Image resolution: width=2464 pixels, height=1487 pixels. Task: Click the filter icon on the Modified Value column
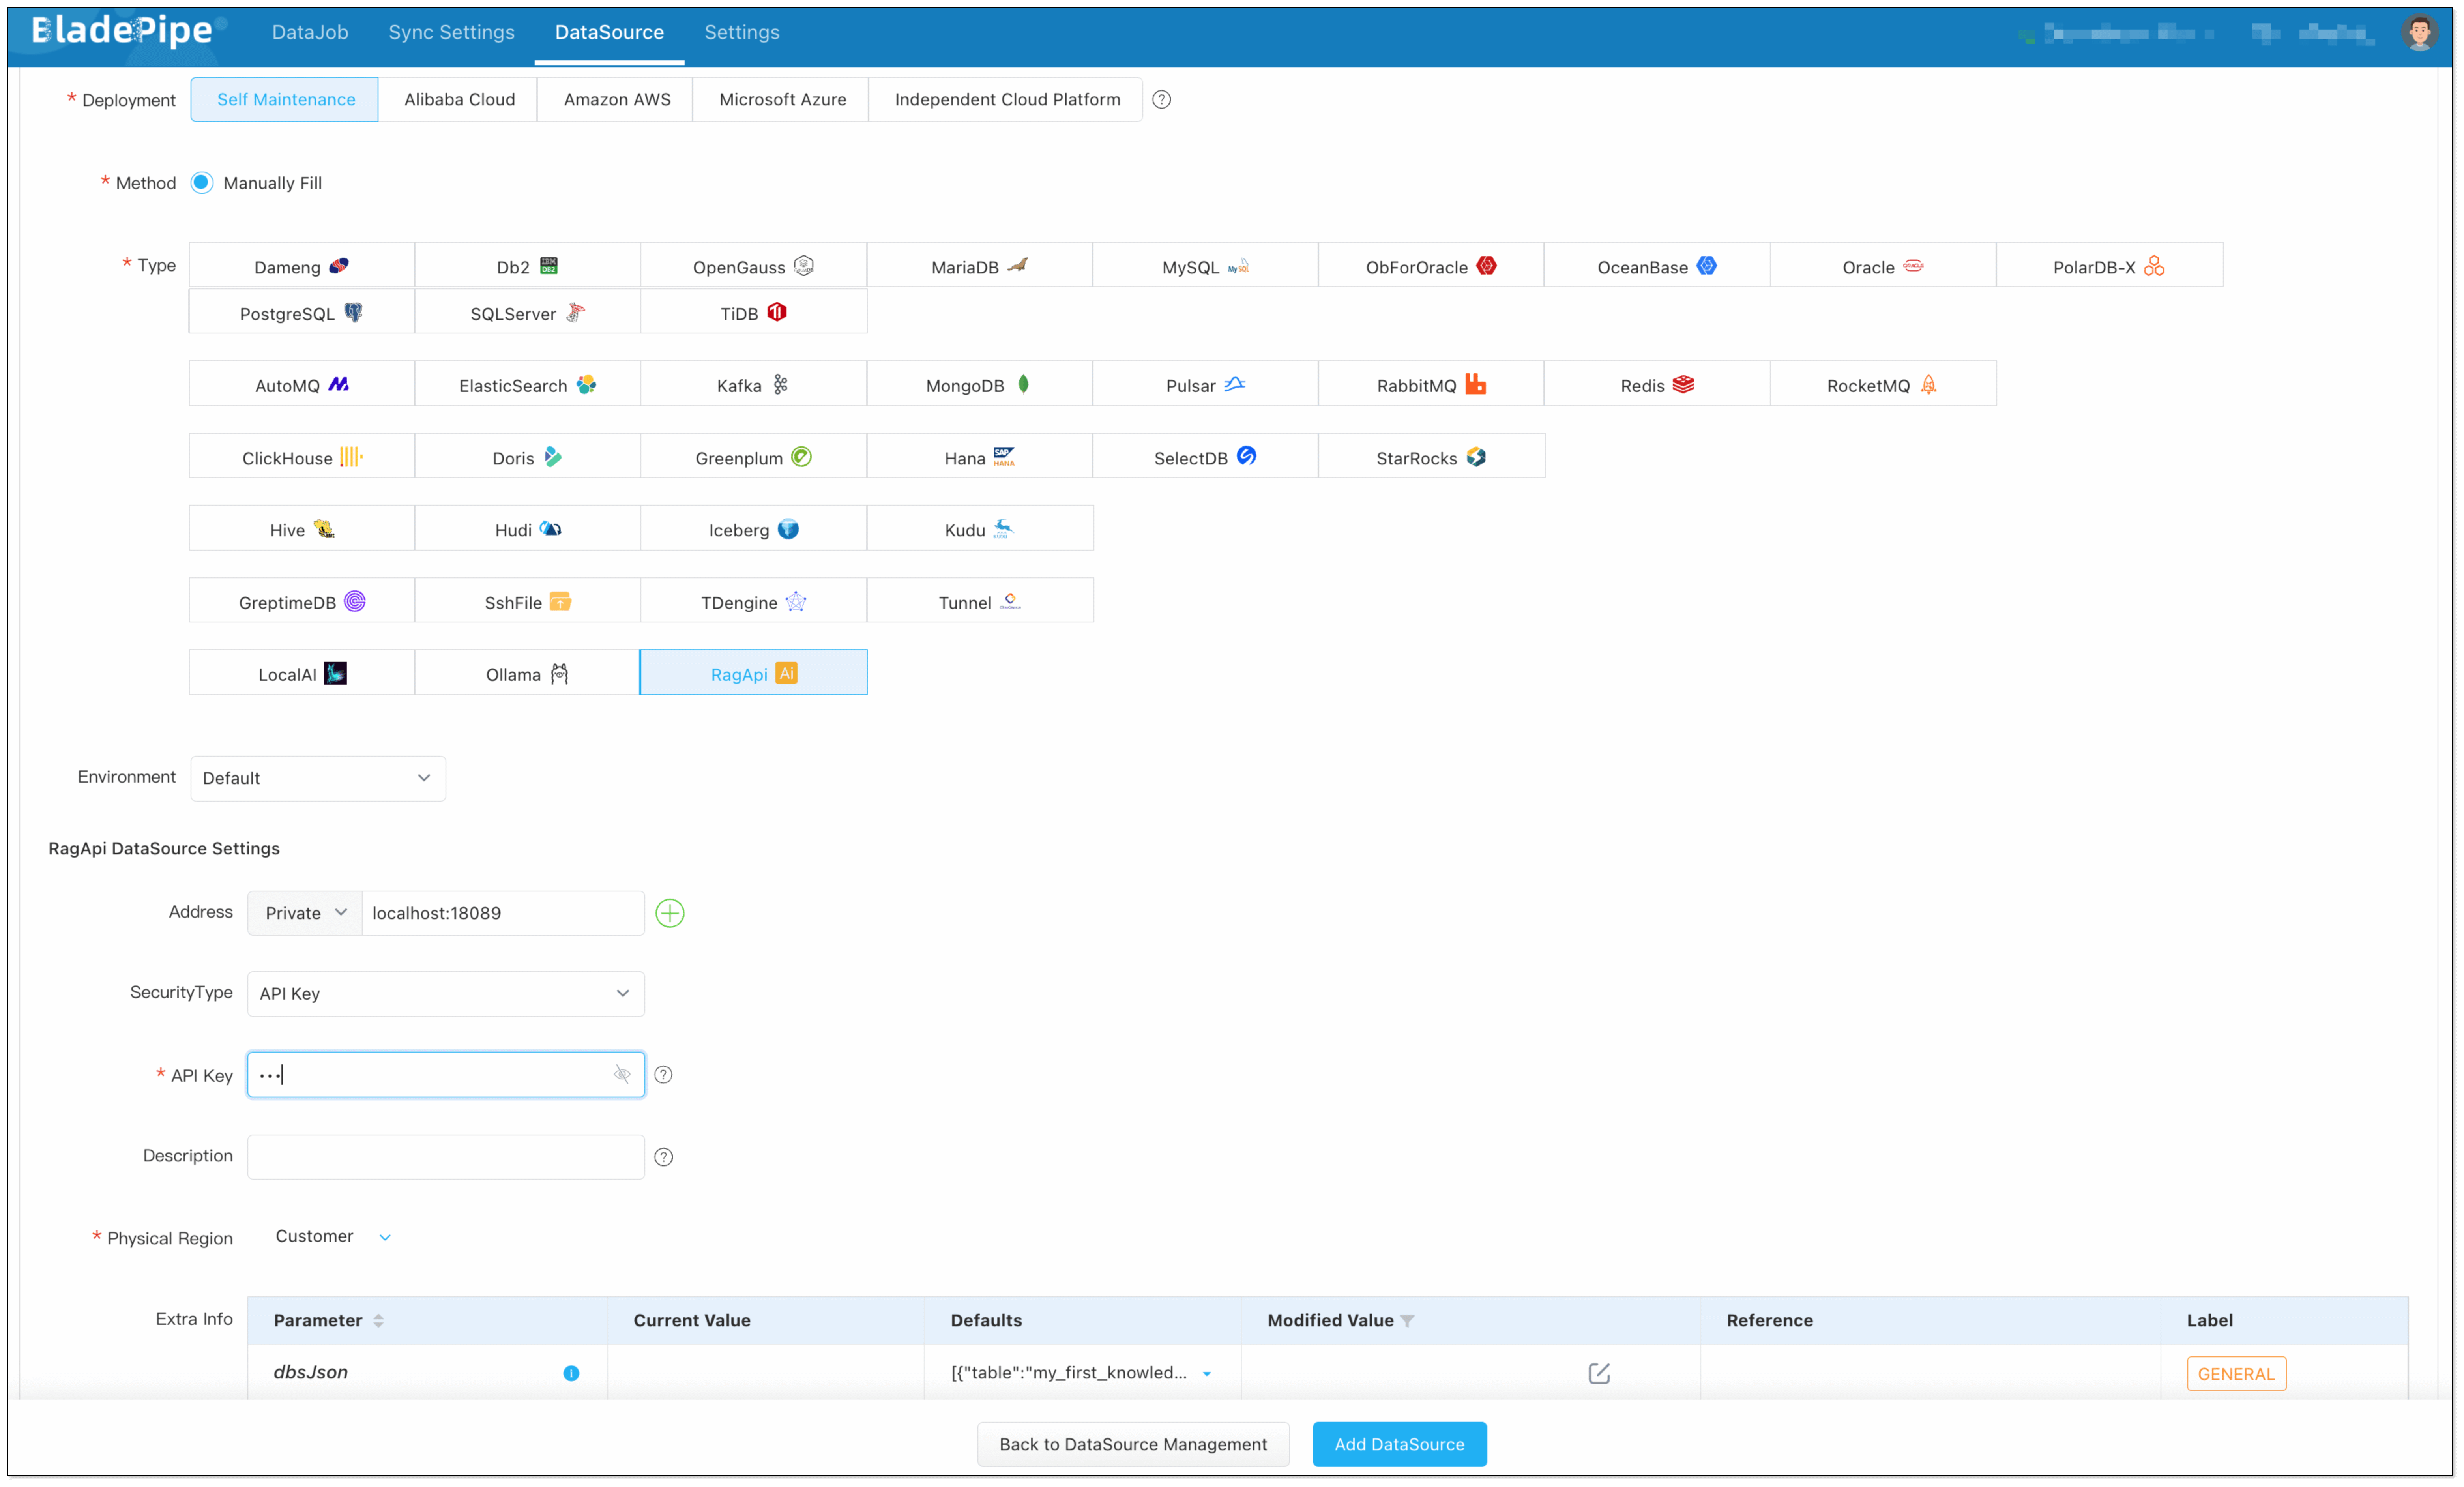pyautogui.click(x=1407, y=1321)
